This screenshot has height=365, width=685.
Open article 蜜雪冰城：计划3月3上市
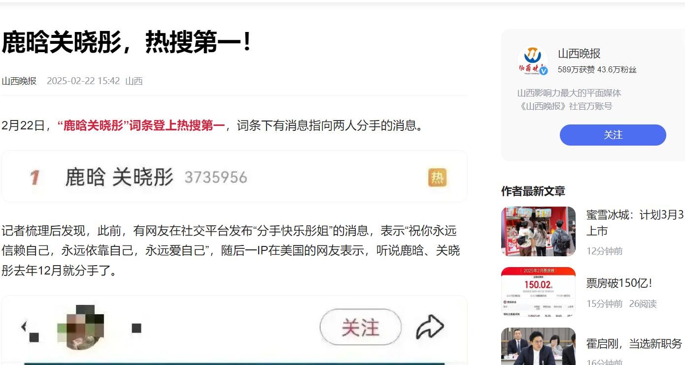[x=635, y=223]
